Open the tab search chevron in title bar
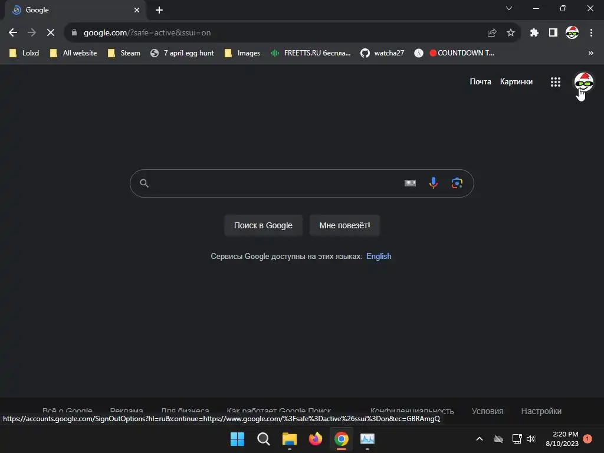The image size is (604, 453). click(509, 8)
